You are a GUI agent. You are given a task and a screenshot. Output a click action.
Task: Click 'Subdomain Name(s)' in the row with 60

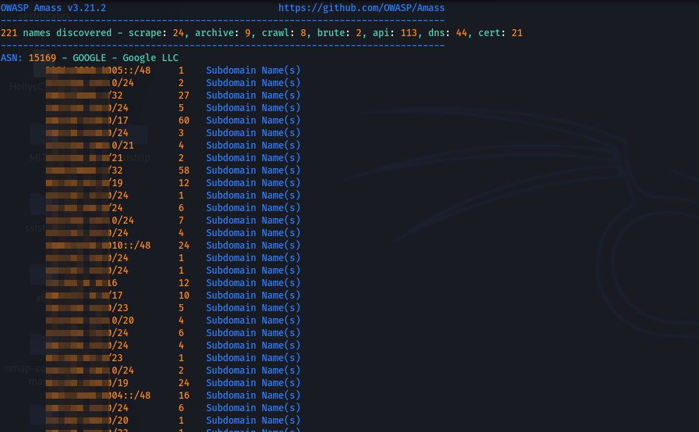click(x=253, y=120)
